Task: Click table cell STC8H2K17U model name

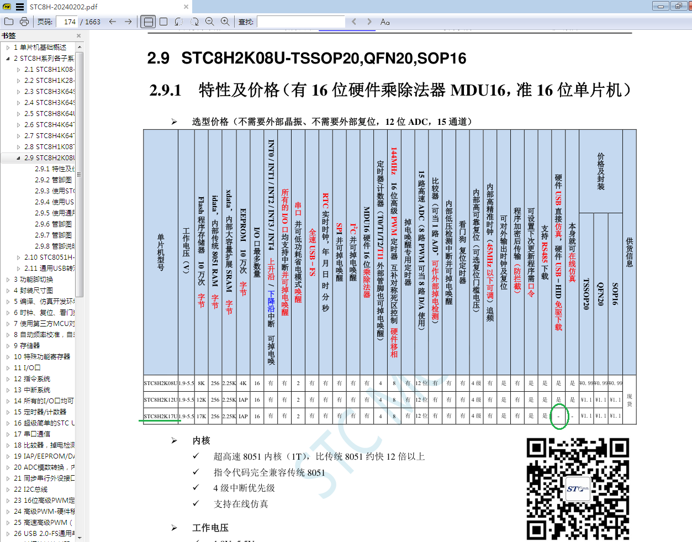Action: [161, 416]
